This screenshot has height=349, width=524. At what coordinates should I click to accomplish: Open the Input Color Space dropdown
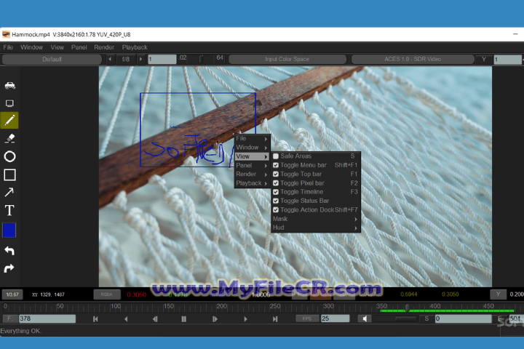(x=287, y=59)
